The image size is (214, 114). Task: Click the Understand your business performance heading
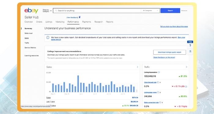coord(68,28)
